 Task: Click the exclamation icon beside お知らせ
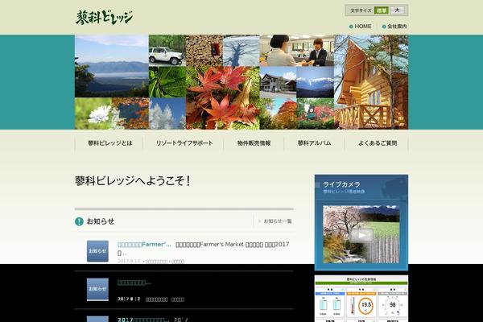point(79,221)
